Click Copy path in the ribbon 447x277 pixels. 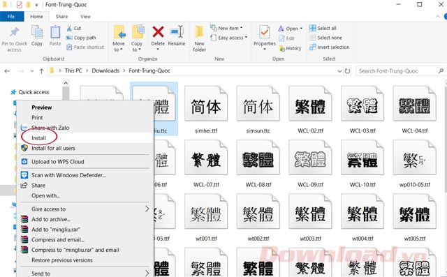[x=81, y=38]
